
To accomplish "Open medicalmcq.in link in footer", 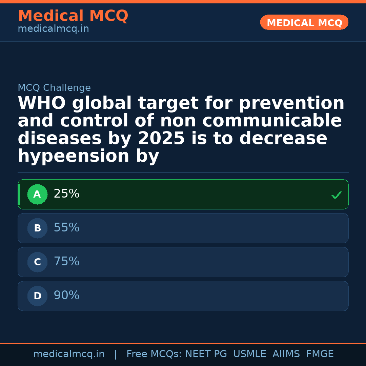I will 69,354.
